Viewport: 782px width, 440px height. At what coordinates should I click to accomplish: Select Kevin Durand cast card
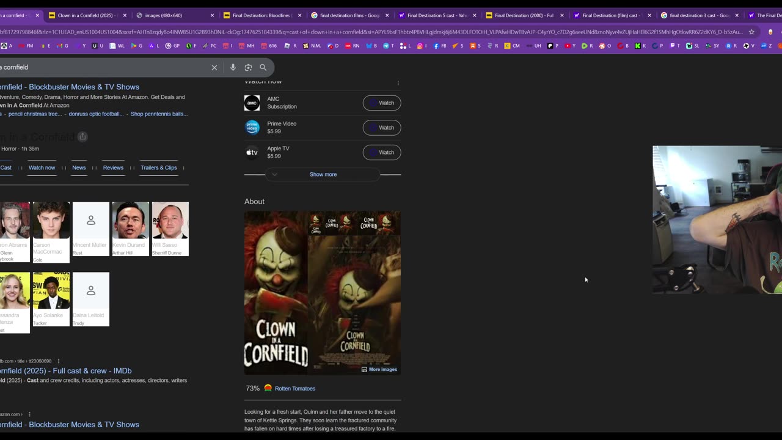pyautogui.click(x=131, y=229)
